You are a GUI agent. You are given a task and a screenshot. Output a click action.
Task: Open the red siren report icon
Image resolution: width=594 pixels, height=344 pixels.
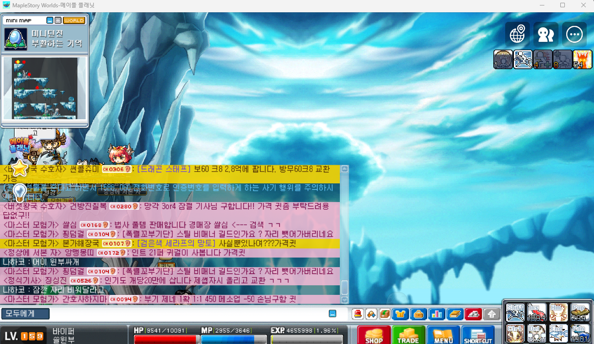pos(358,314)
